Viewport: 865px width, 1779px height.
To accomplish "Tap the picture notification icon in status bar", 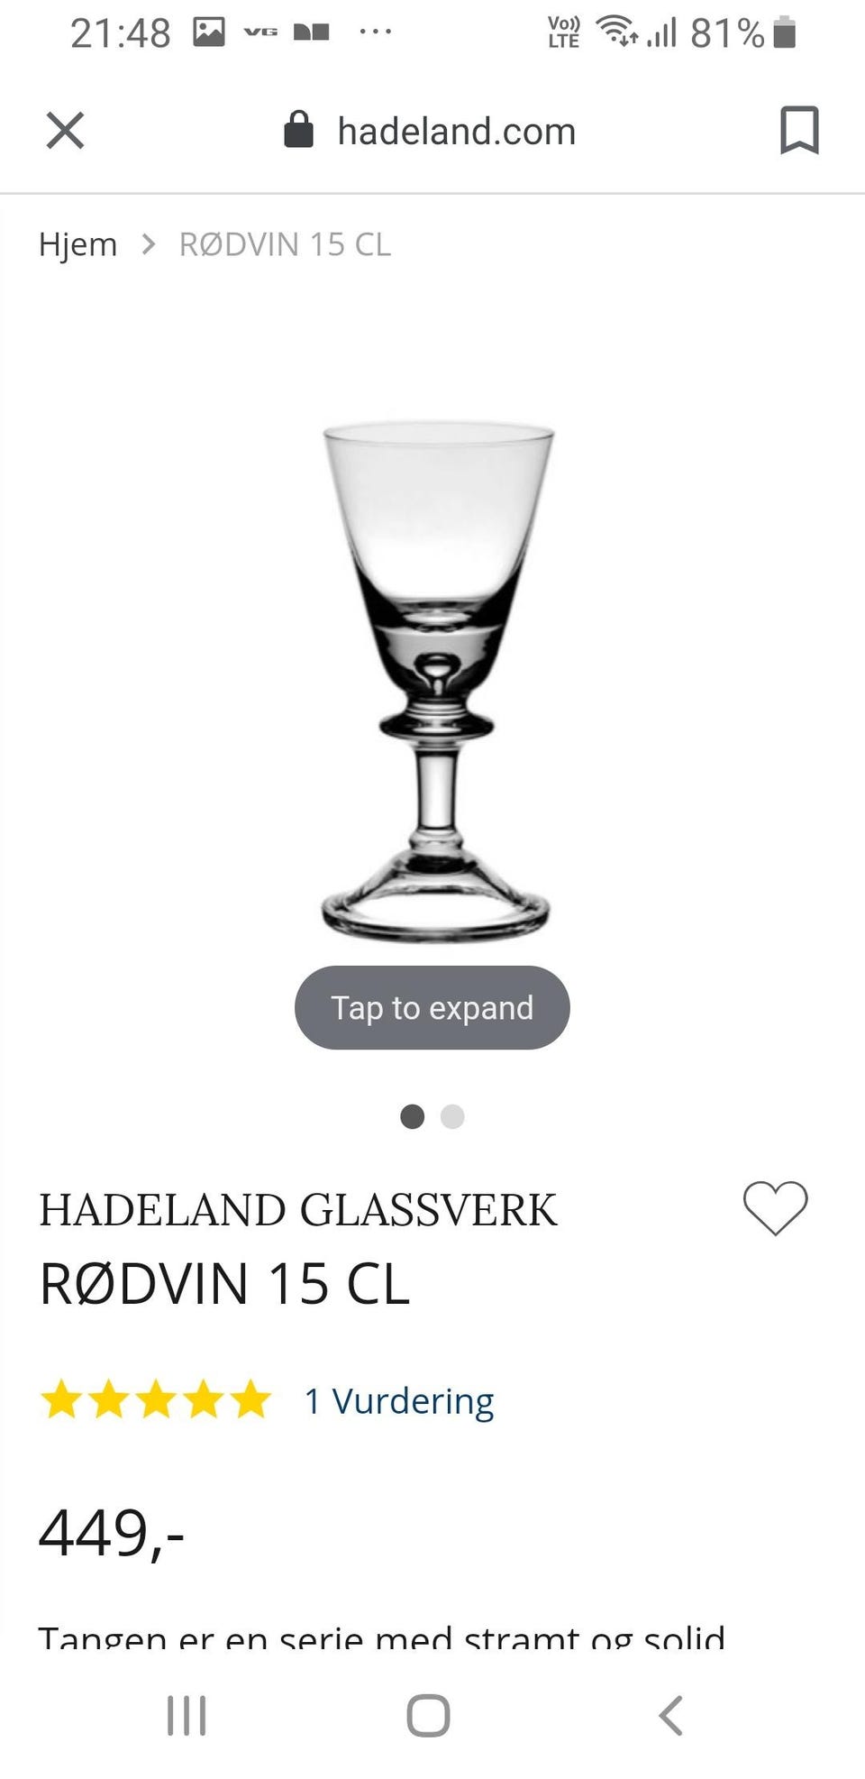I will pos(208,32).
